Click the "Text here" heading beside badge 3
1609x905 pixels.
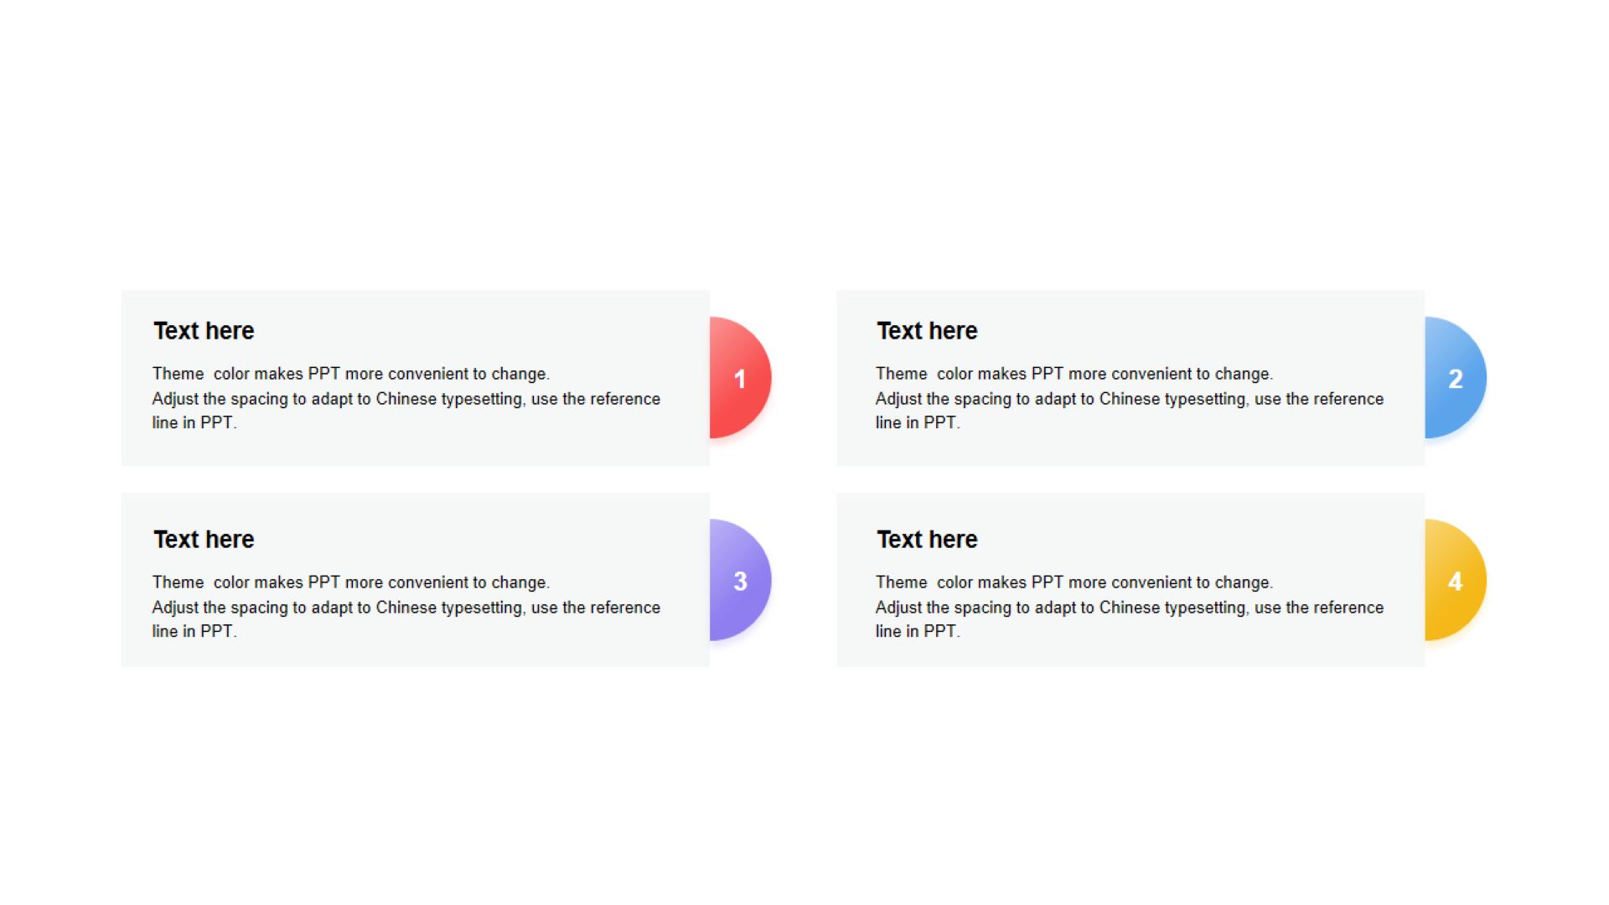[204, 540]
